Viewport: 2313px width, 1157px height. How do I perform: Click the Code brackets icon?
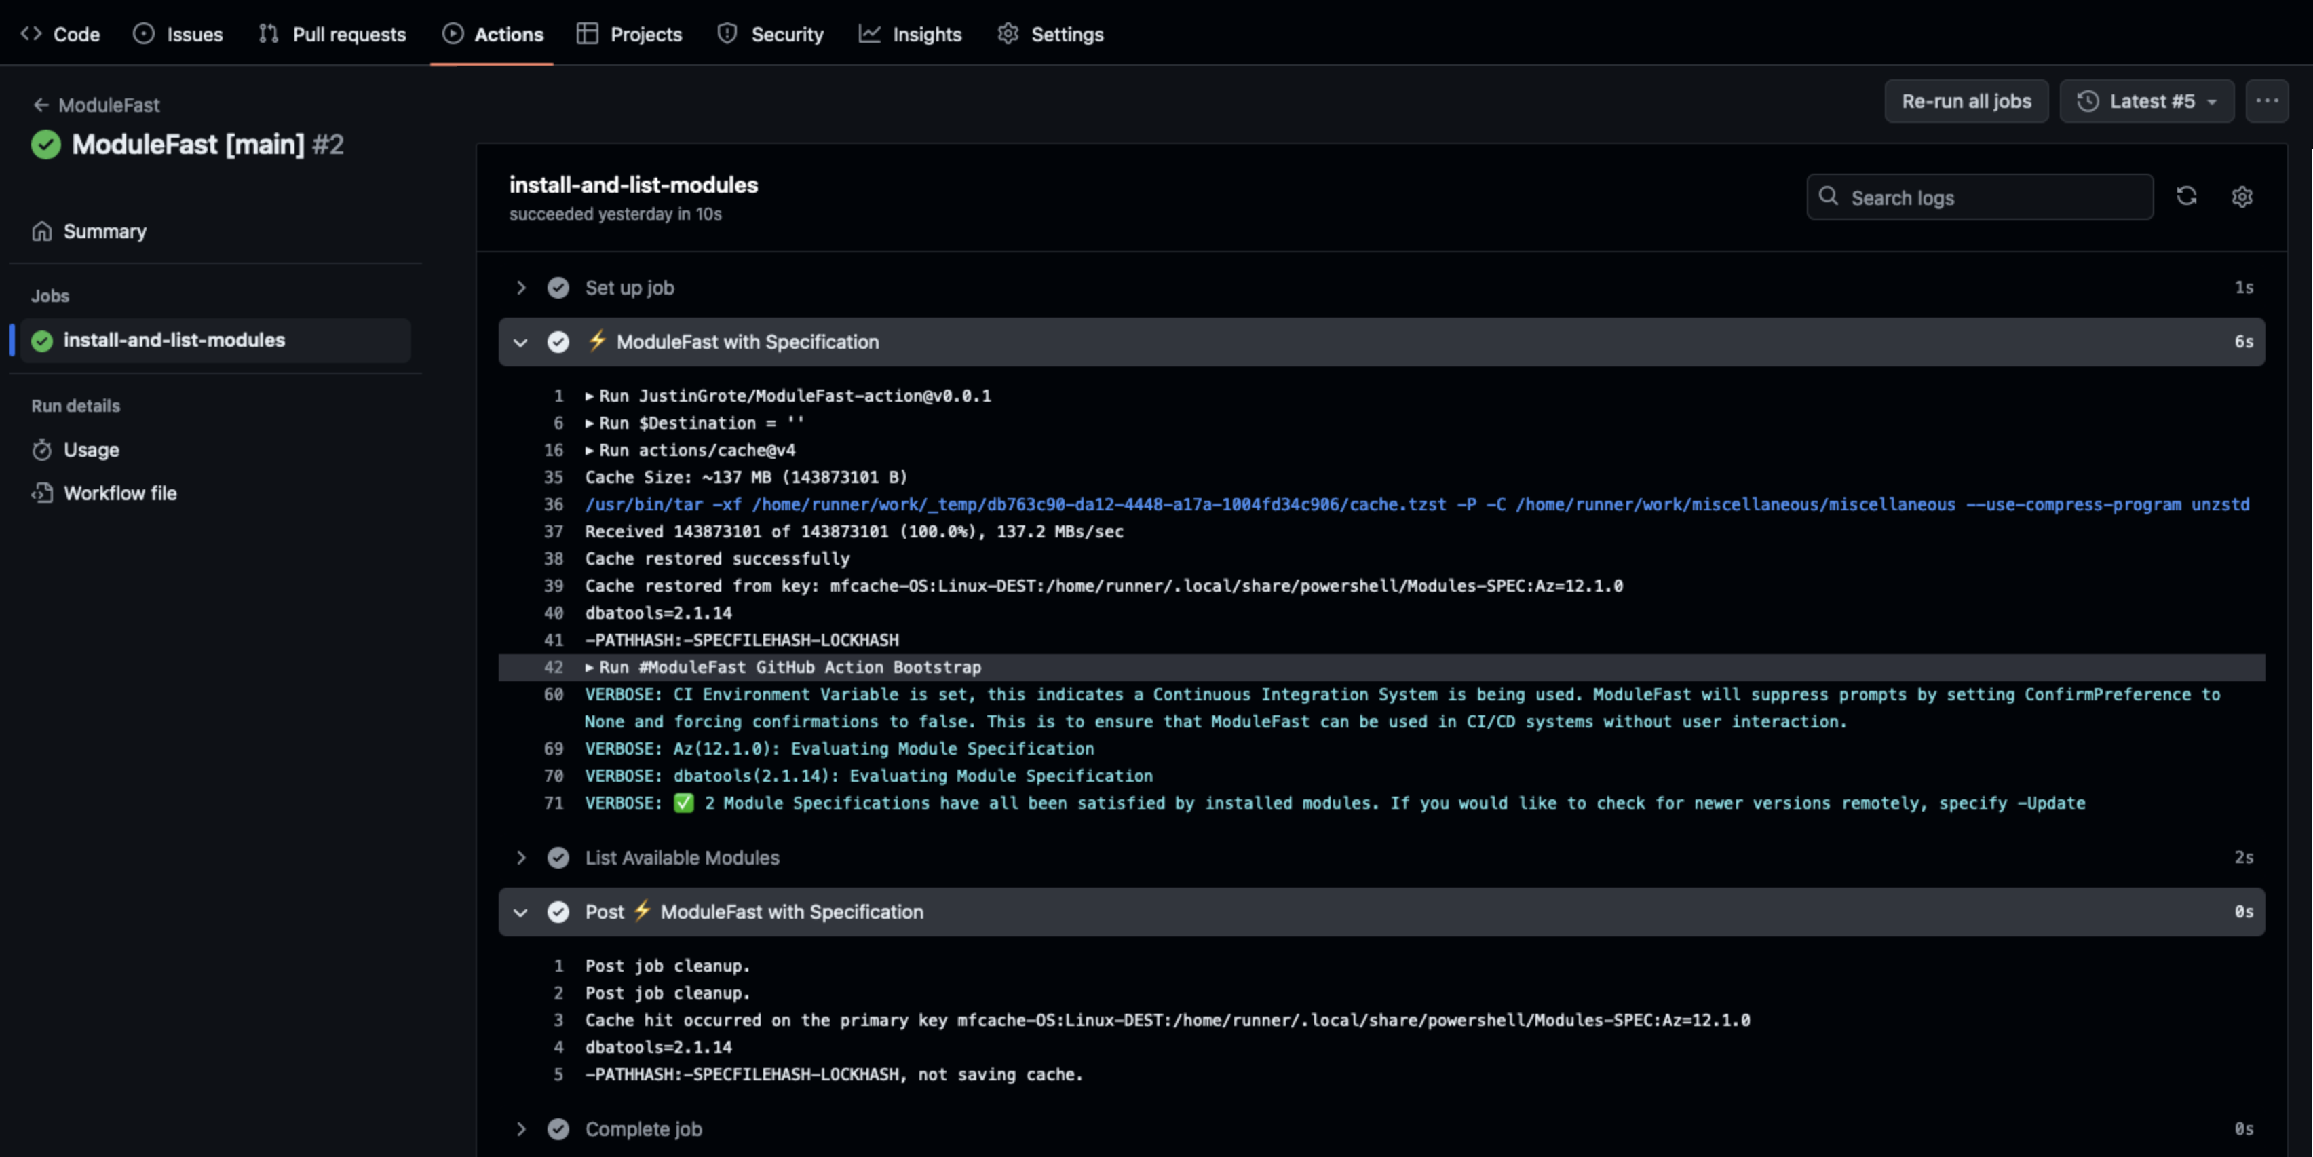pos(31,34)
